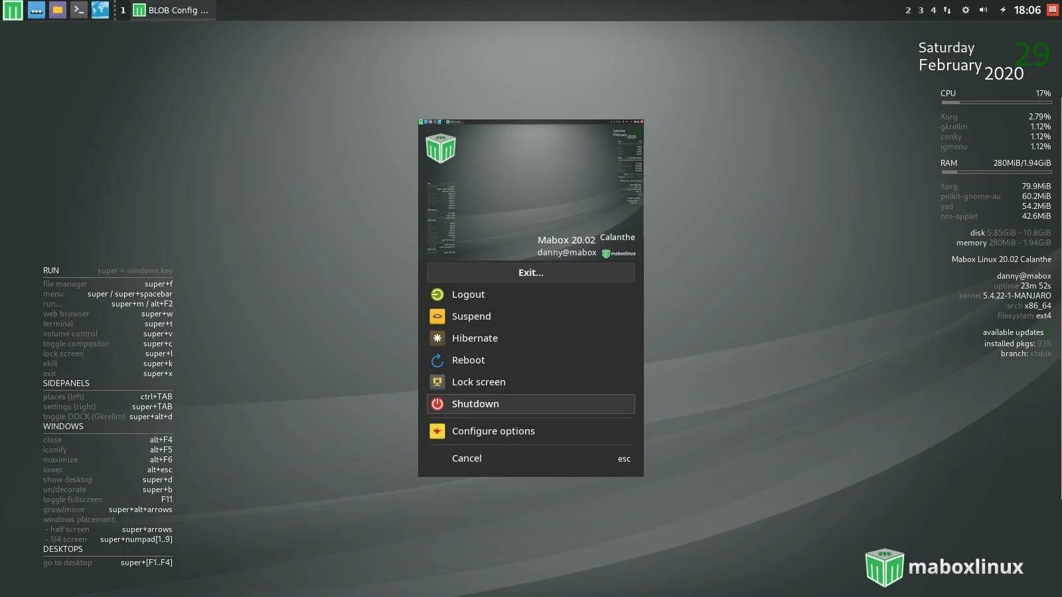Click the esc shortcut label beside Cancel
1062x597 pixels.
pyautogui.click(x=624, y=459)
